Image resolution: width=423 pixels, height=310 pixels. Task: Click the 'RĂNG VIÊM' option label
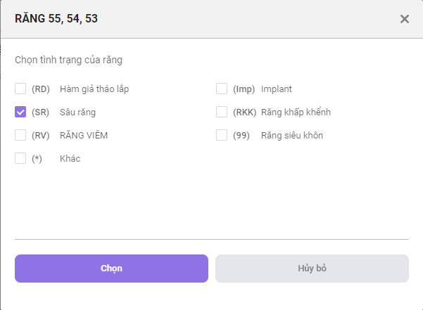(x=84, y=135)
